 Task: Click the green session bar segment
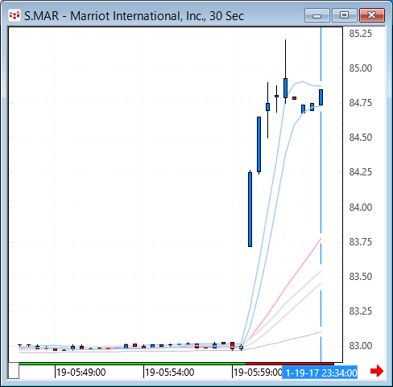point(132,364)
